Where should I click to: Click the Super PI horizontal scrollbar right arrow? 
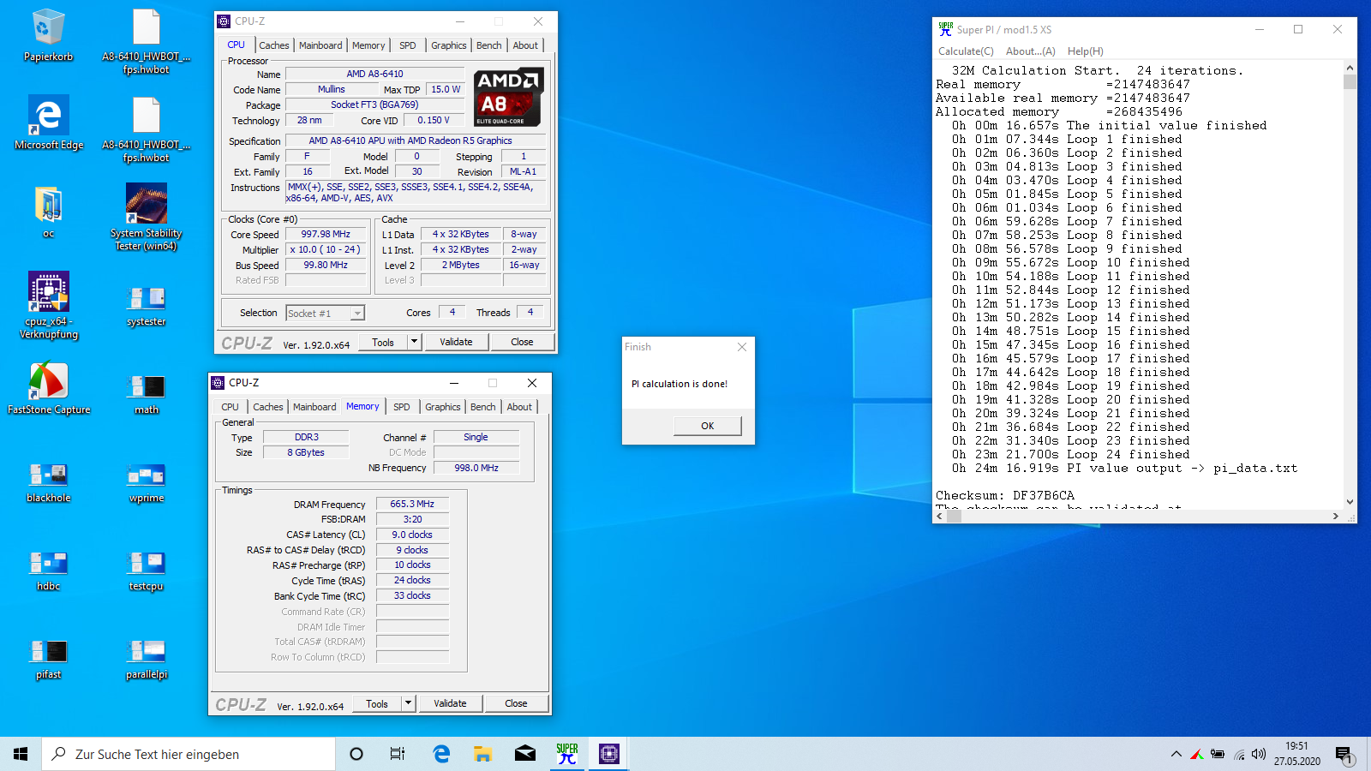click(1336, 517)
